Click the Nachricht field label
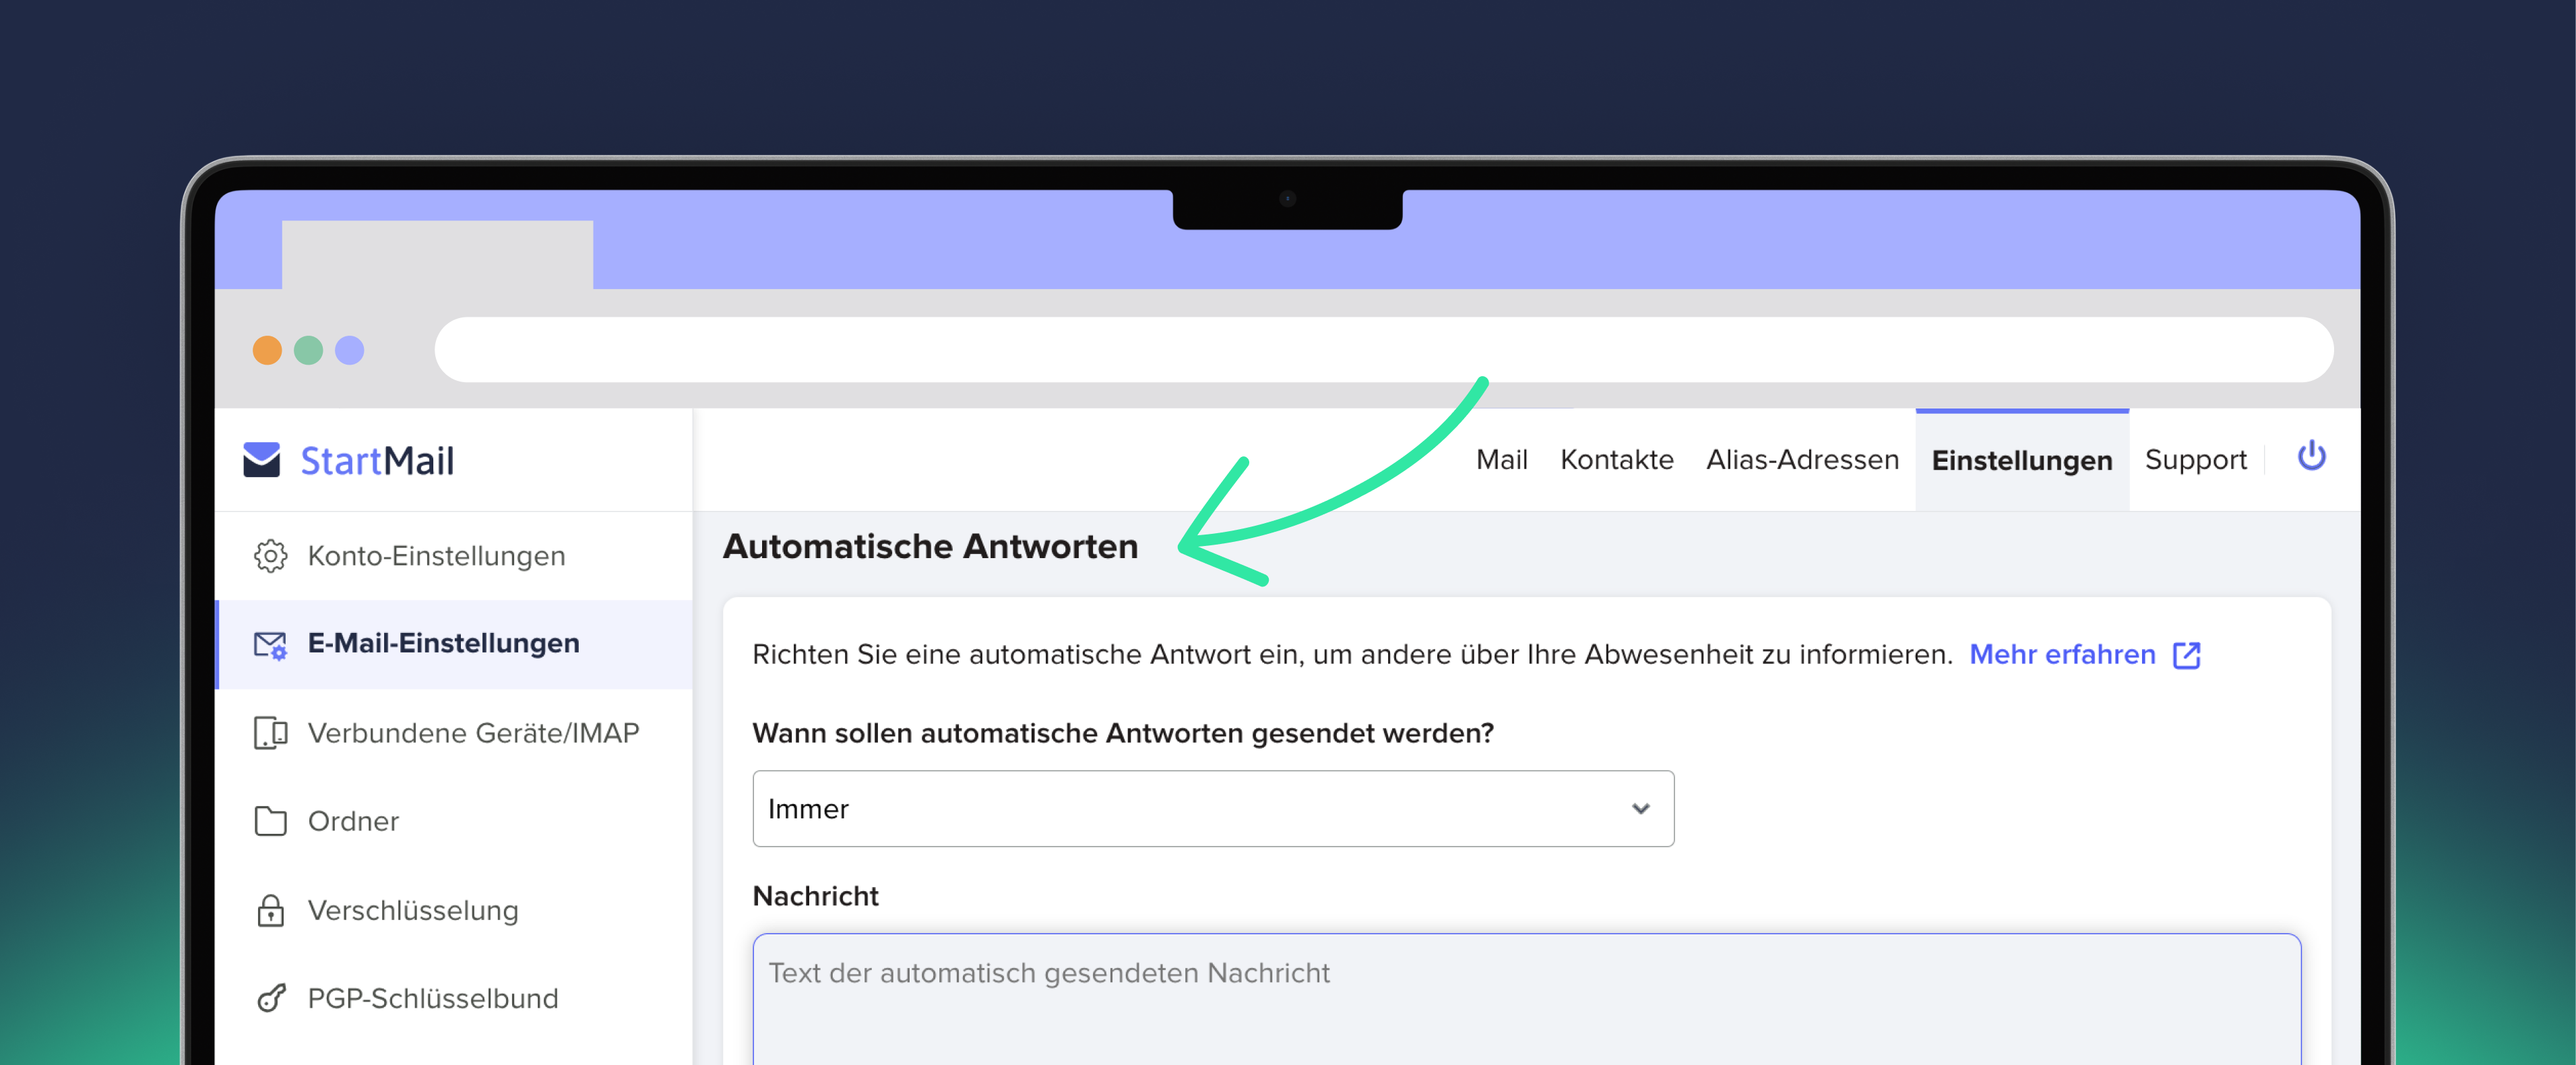 coord(815,896)
